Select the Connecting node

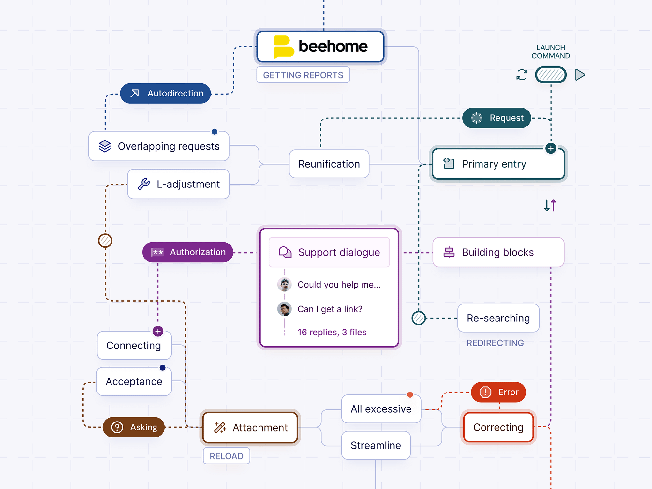(x=134, y=346)
